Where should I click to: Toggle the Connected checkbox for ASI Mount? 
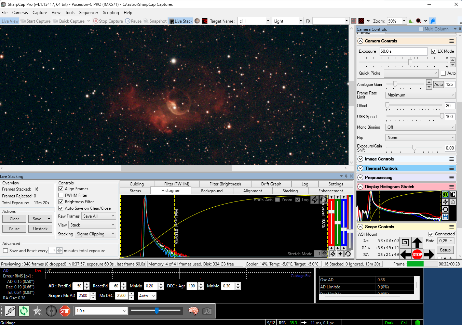pos(431,234)
